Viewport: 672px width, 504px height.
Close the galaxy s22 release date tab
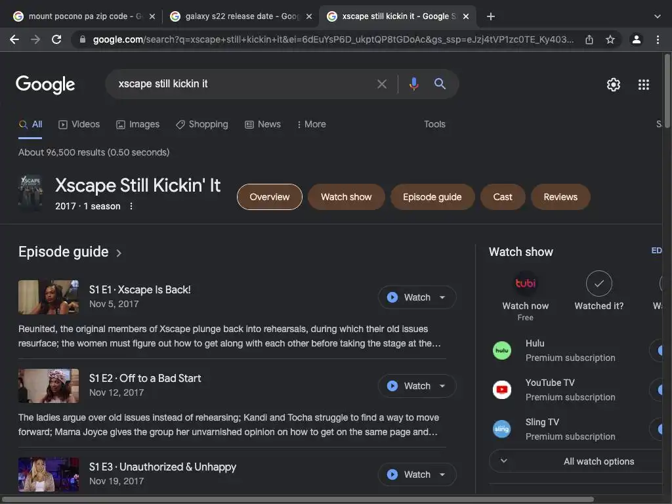coord(309,16)
